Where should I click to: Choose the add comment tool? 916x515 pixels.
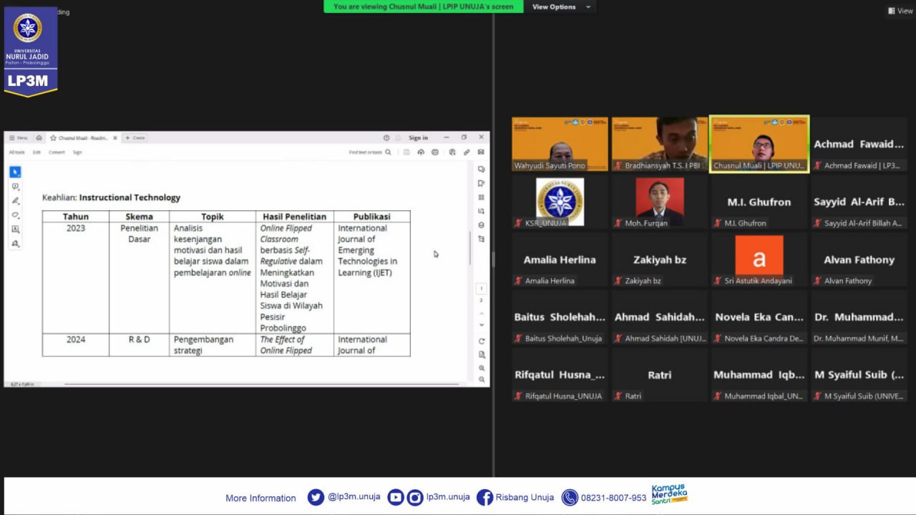point(15,187)
